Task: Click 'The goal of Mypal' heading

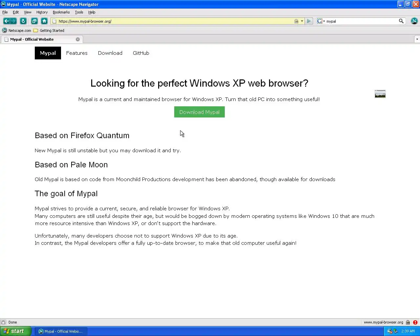Action: click(x=66, y=194)
